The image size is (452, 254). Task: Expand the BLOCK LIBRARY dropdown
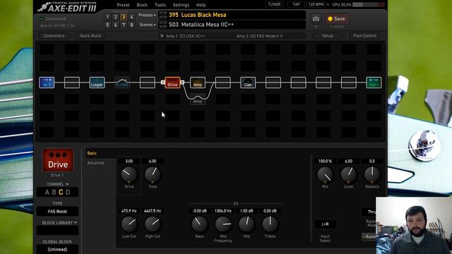coord(59,223)
